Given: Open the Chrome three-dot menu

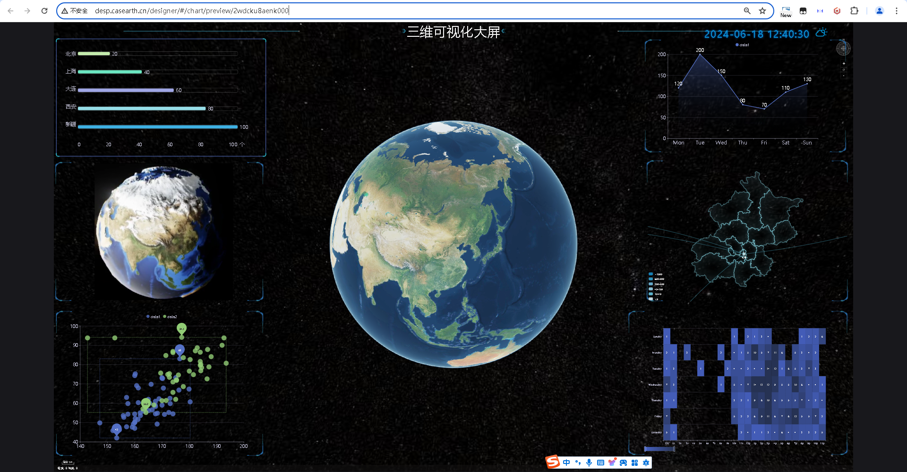Looking at the screenshot, I should tap(896, 11).
